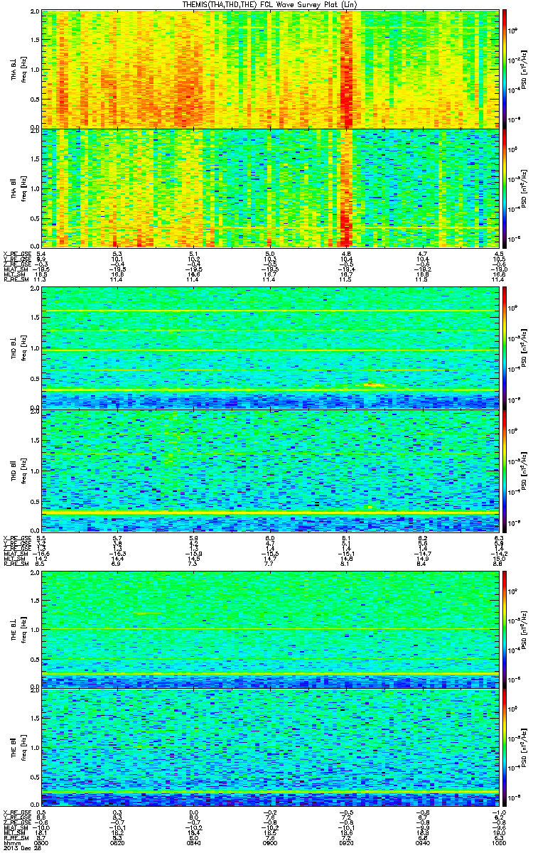Click the PSD color bar beside THD B-perpendicular
The width and height of the screenshot is (533, 853).
coord(506,347)
